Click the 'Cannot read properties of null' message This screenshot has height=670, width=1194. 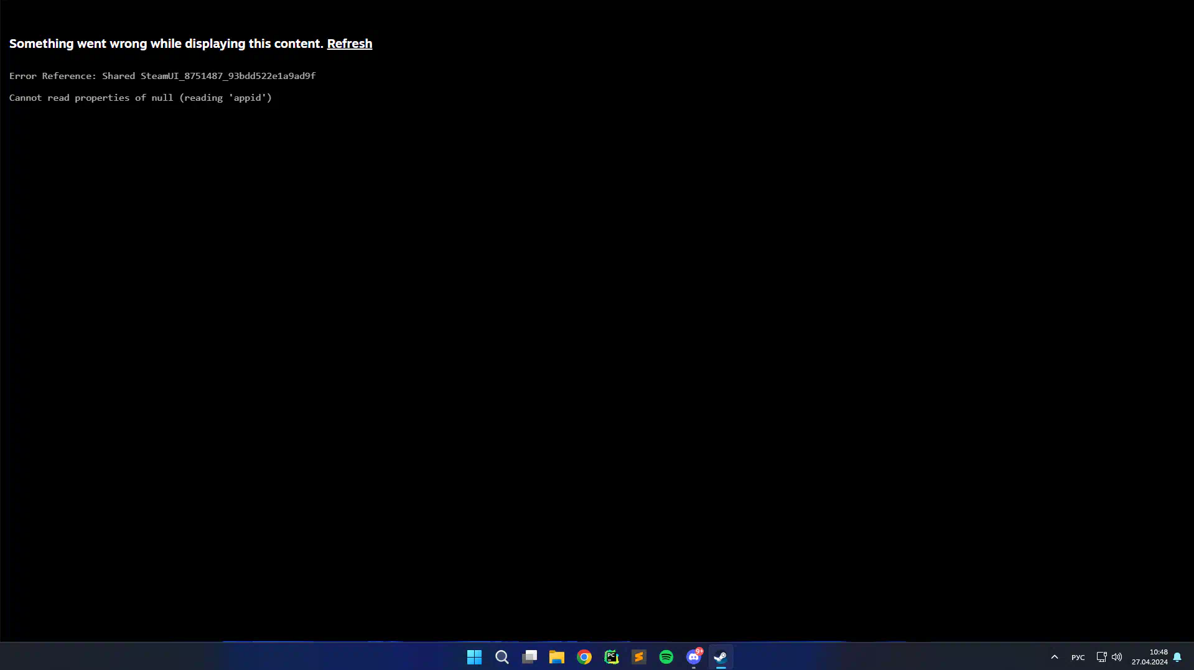coord(141,98)
